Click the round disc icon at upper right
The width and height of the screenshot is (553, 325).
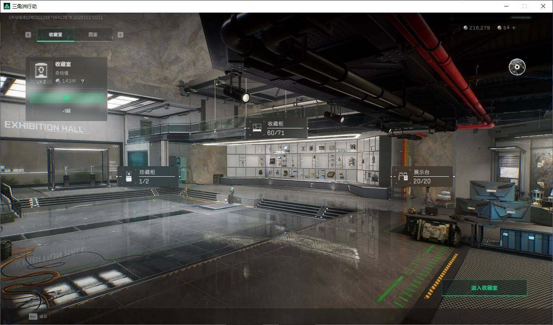[x=517, y=67]
